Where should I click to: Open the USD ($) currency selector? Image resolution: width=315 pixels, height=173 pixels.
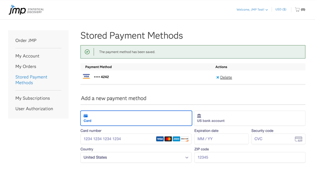tap(281, 9)
